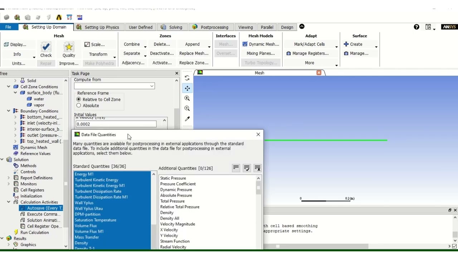The width and height of the screenshot is (458, 258).
Task: Expand the Report Definitions tree node
Action: (x=9, y=178)
